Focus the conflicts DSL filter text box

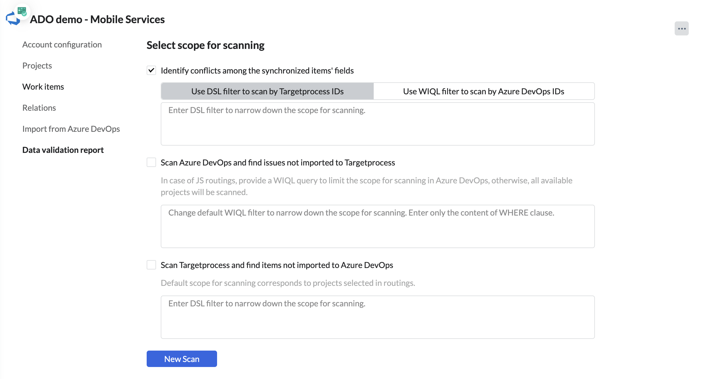(x=378, y=124)
